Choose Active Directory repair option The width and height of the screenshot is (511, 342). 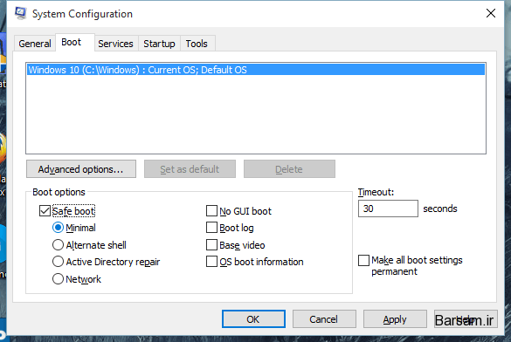tap(58, 262)
